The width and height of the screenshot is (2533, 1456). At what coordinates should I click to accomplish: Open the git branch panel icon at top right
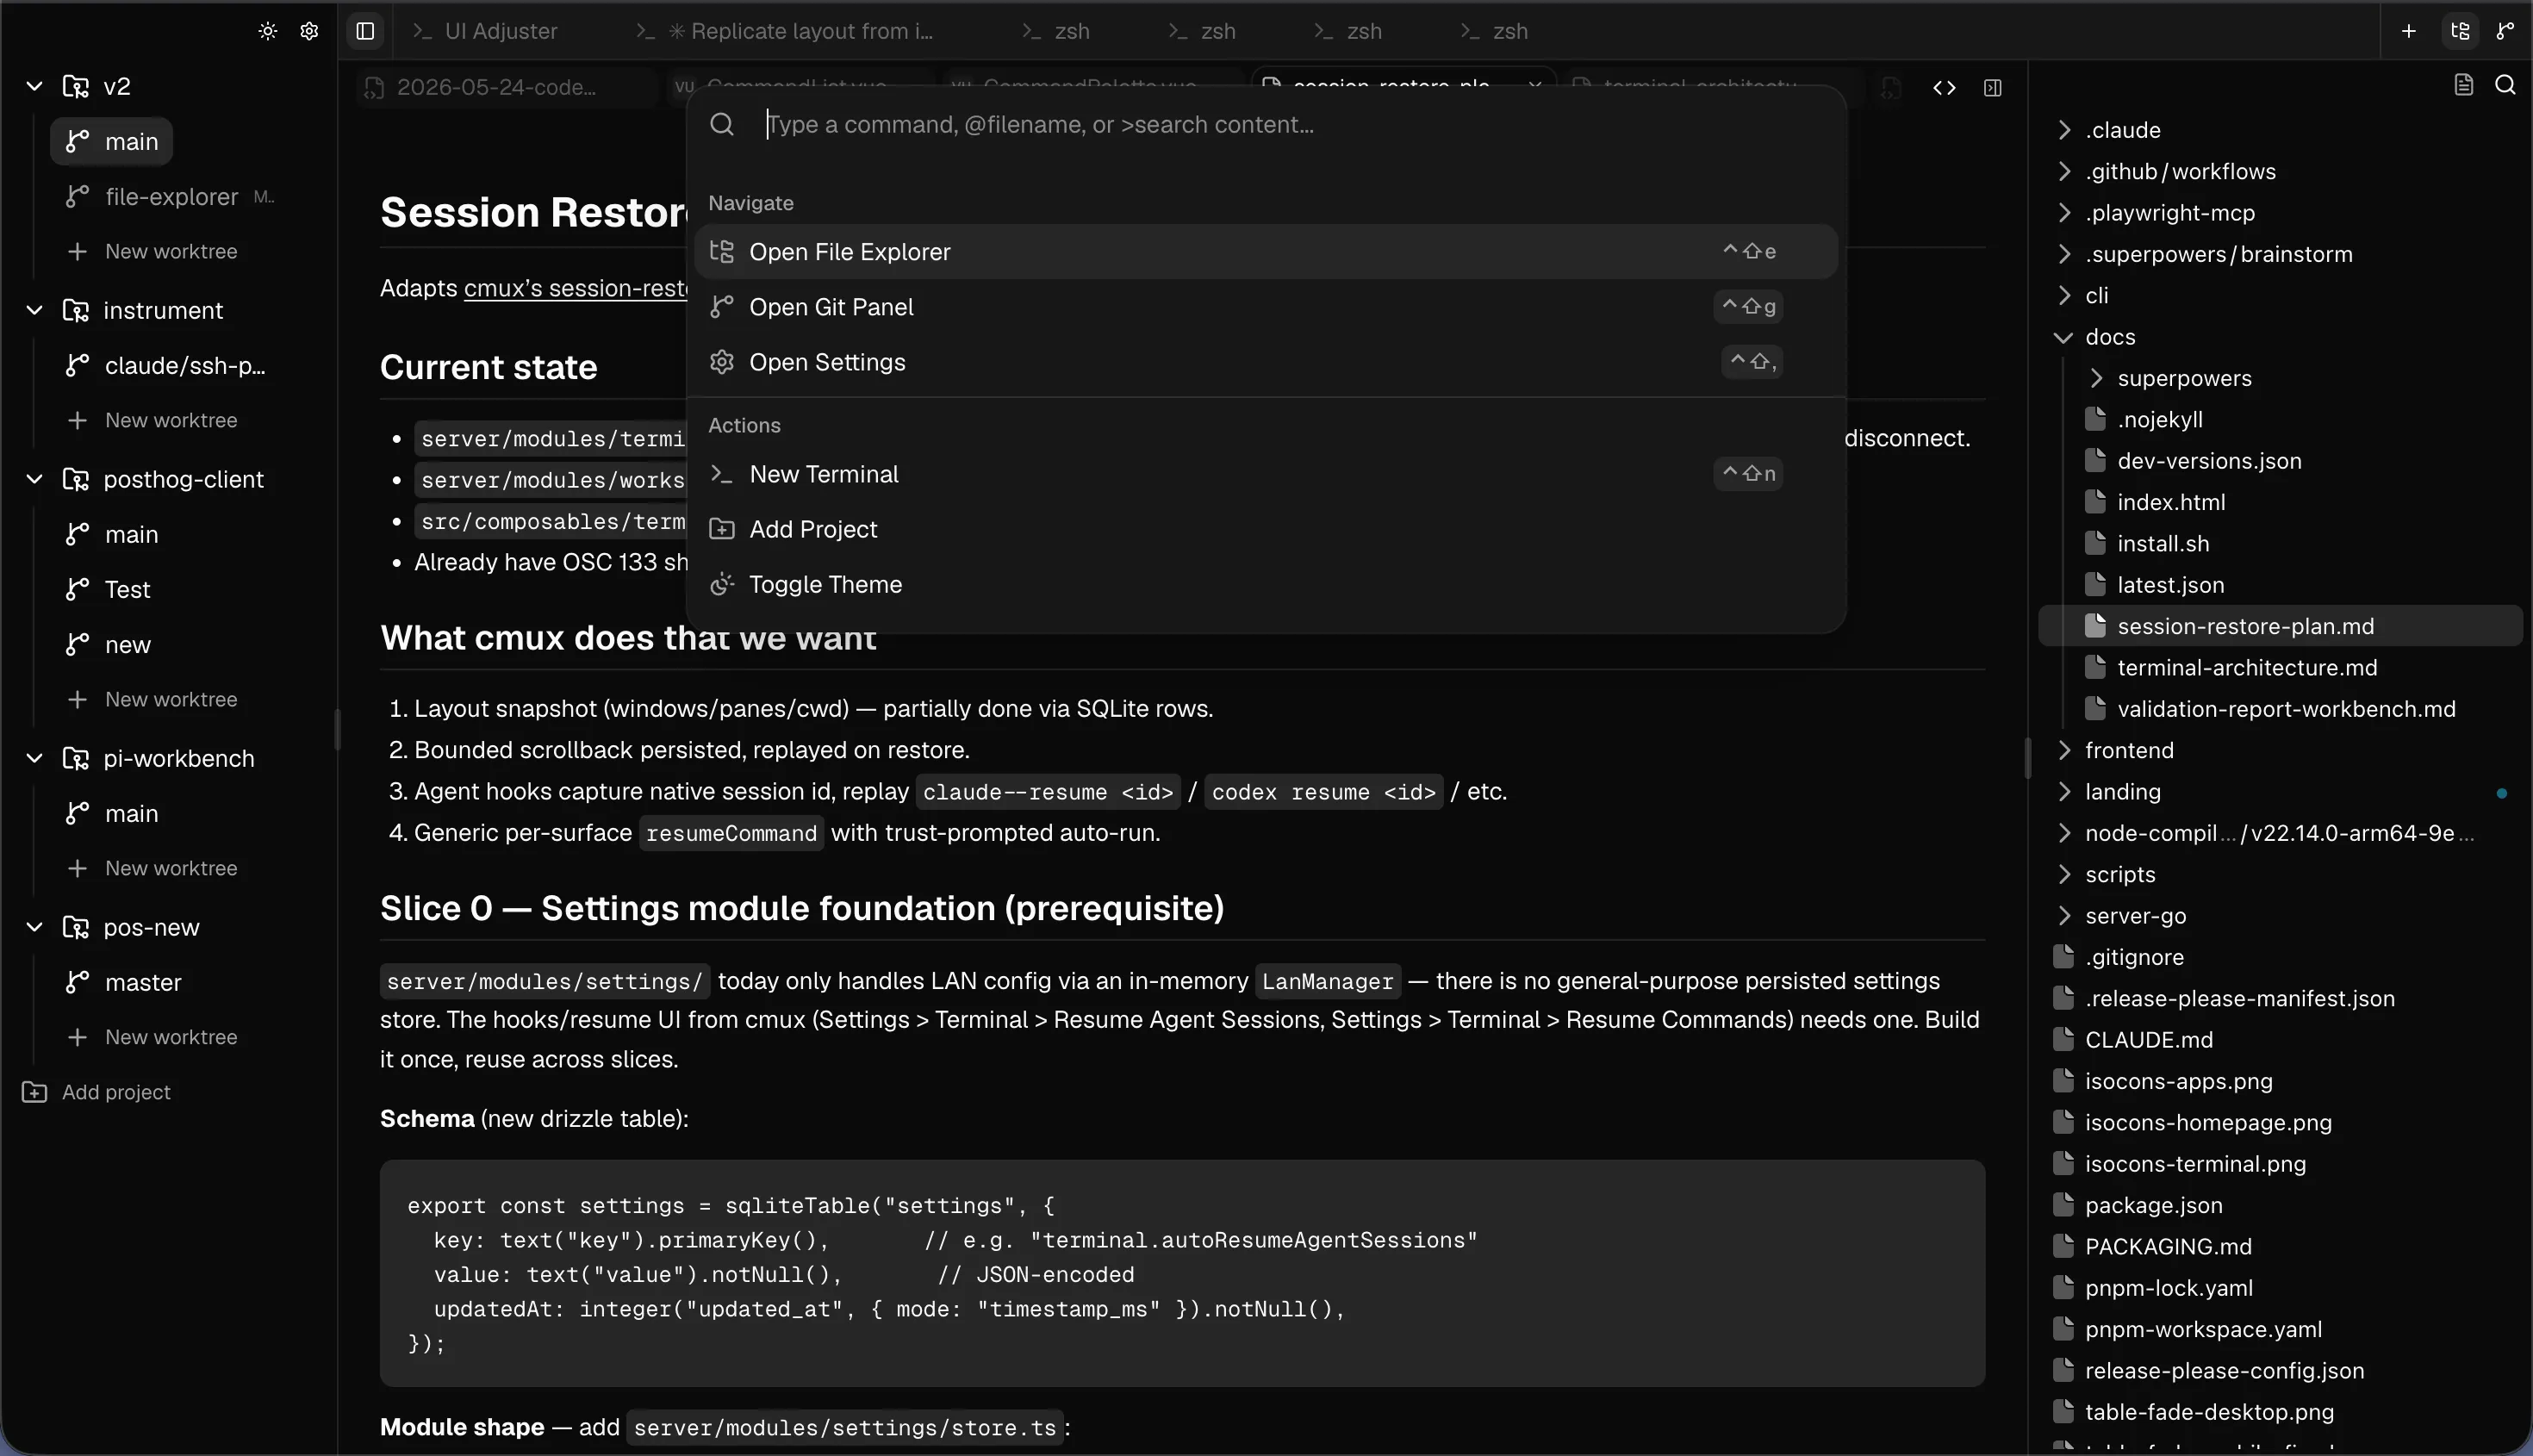(2504, 31)
